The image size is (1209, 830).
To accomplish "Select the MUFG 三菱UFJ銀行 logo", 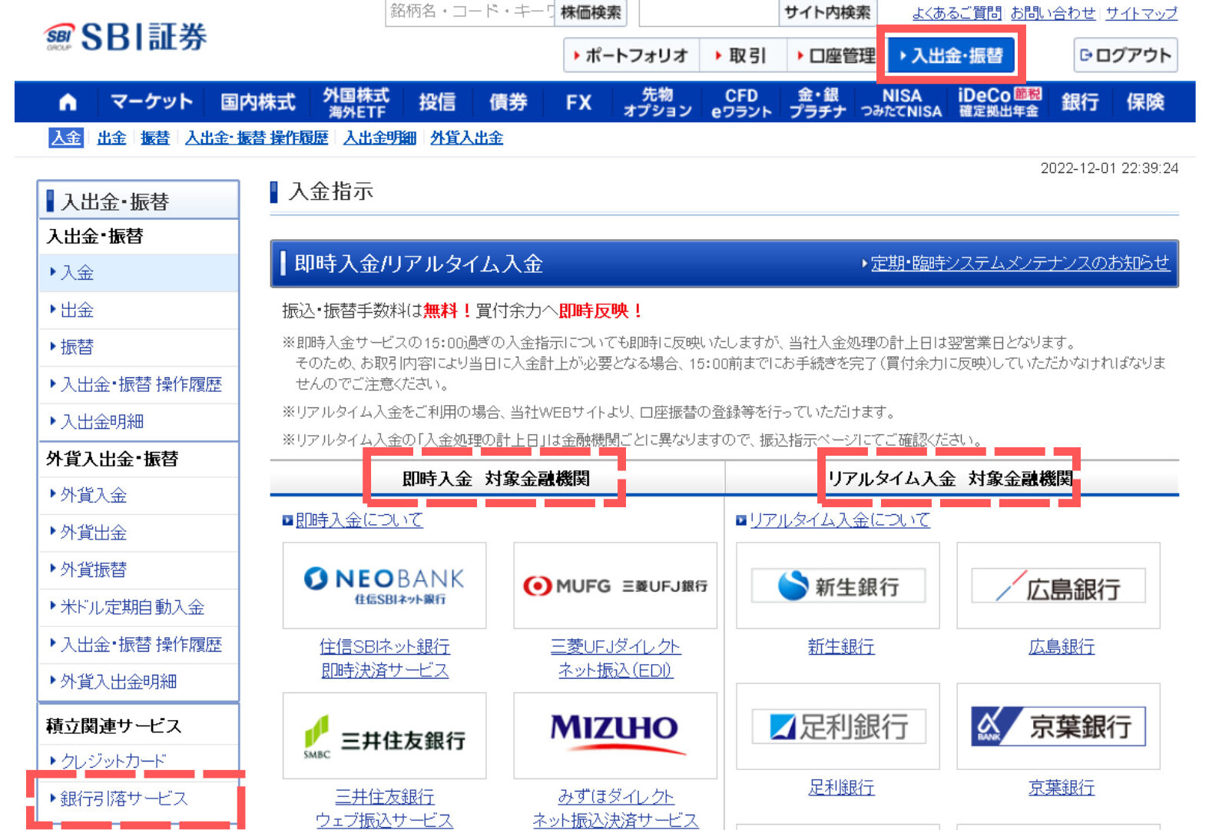I will pyautogui.click(x=614, y=586).
